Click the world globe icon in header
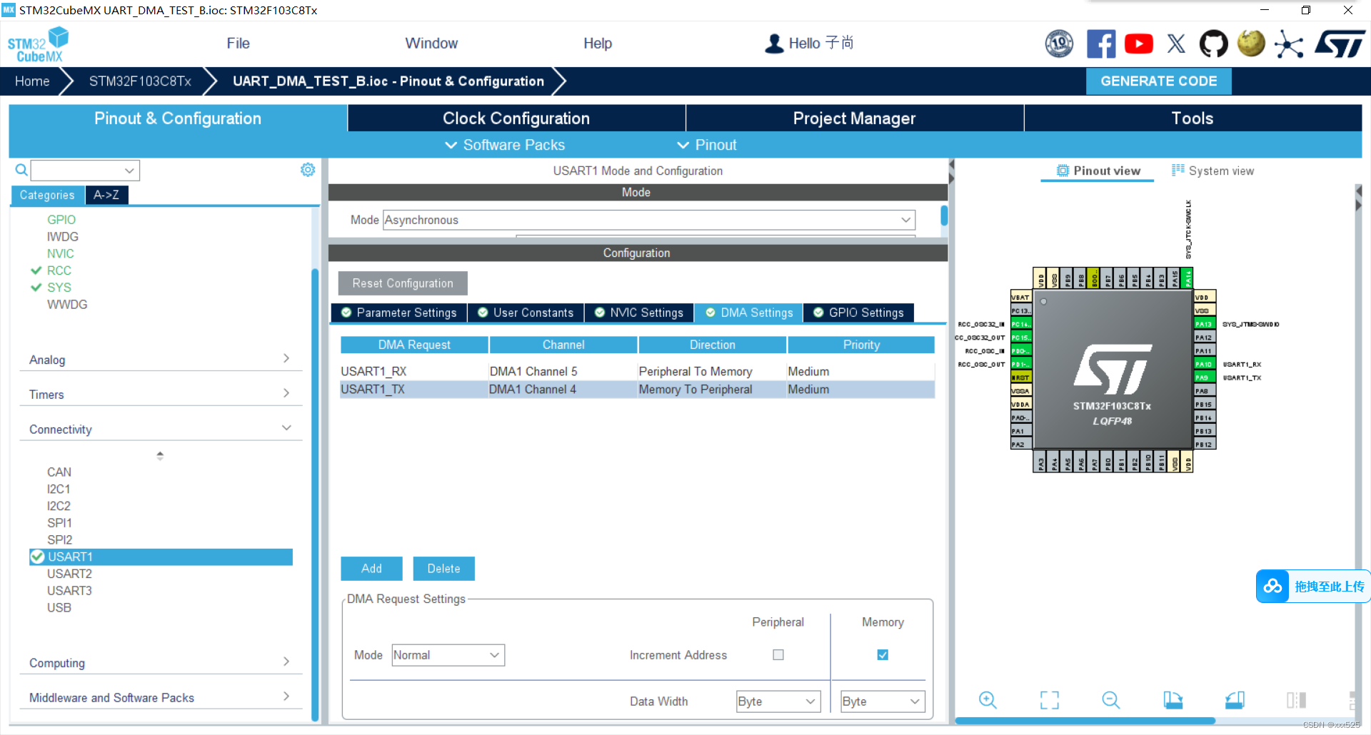 (x=1251, y=44)
